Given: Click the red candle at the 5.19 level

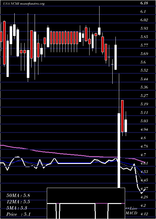Looking at the screenshot, I should pos(122,116).
